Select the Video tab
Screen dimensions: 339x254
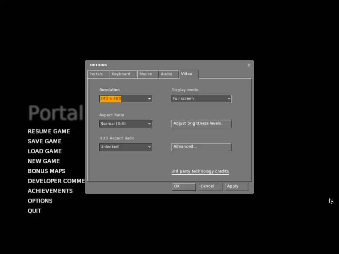click(189, 74)
